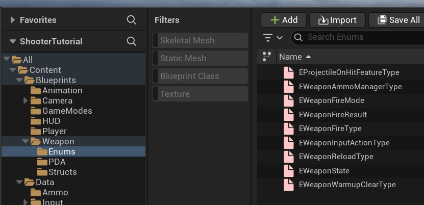
Task: Sort assets by Name column header
Action: (291, 57)
